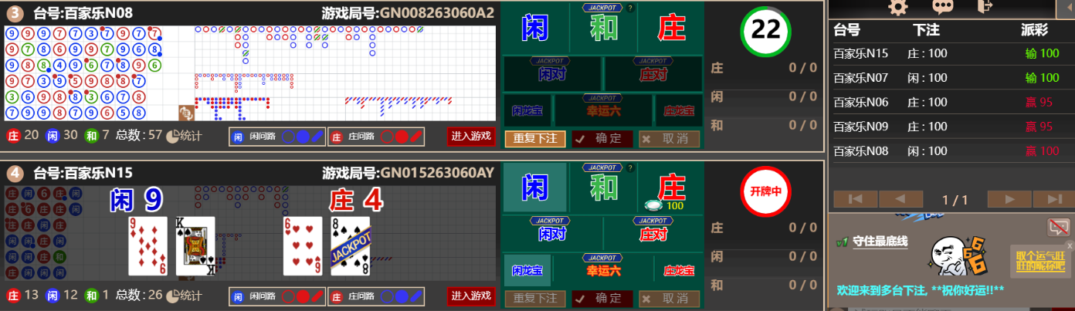The width and height of the screenshot is (1075, 311).
Task: Click the 8 of spades banker card
Action: (x=350, y=246)
